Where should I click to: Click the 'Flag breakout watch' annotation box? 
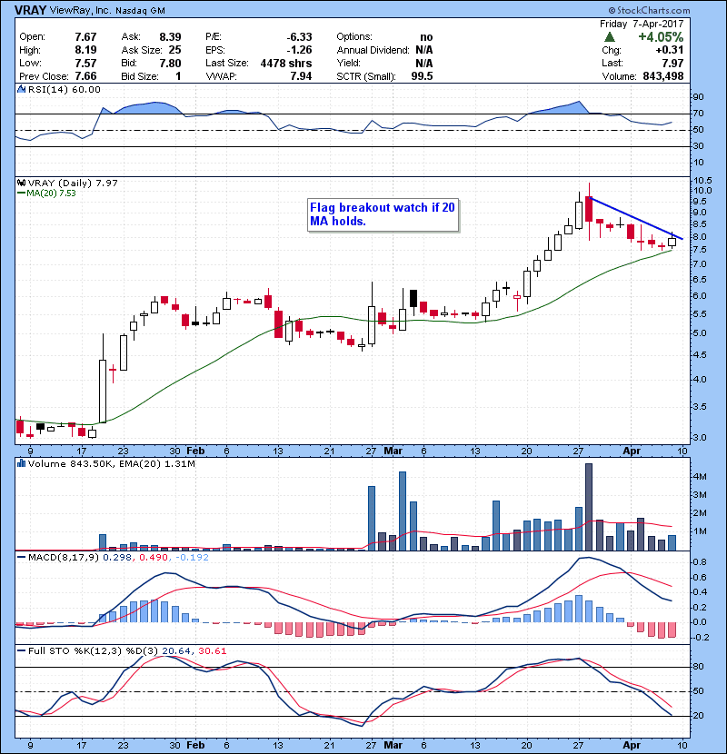pyautogui.click(x=383, y=214)
